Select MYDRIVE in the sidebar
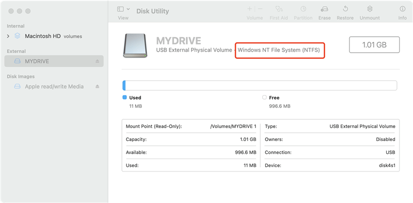 click(54, 61)
